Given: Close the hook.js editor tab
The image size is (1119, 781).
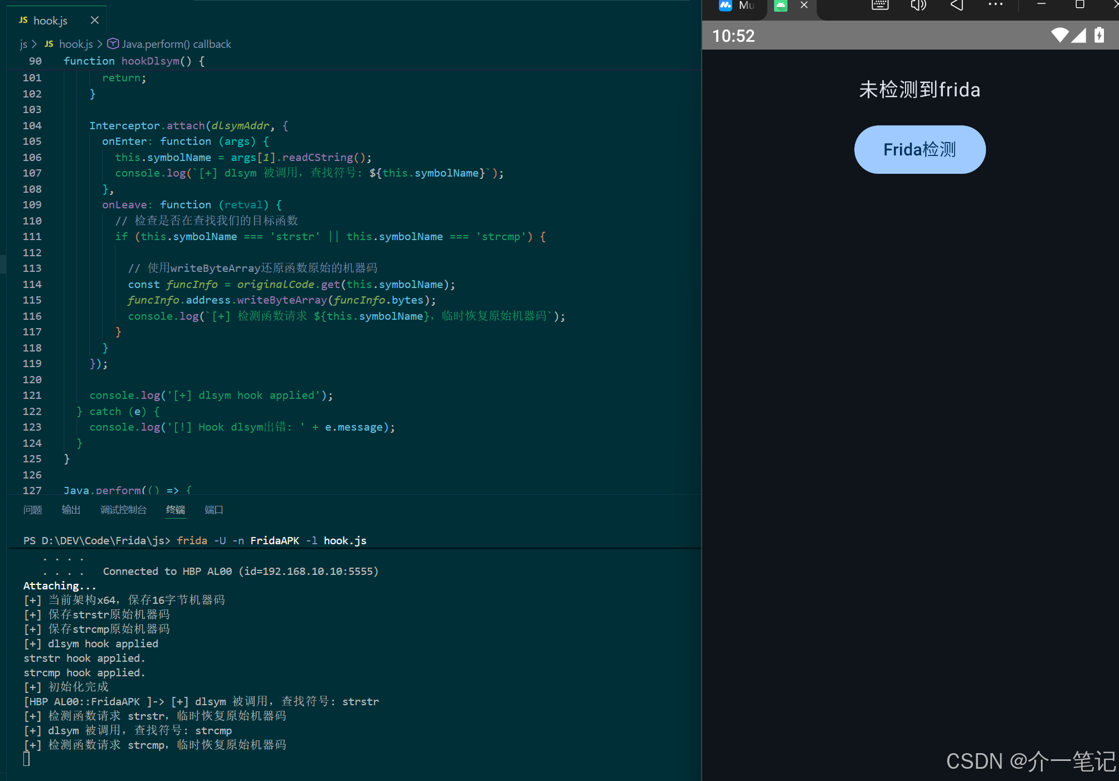Looking at the screenshot, I should click(95, 21).
